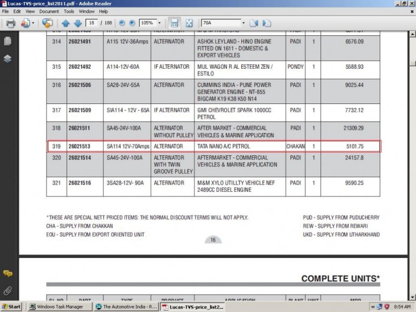Click the clock showing 8:54 AM
The width and height of the screenshot is (416, 312).
click(x=402, y=307)
